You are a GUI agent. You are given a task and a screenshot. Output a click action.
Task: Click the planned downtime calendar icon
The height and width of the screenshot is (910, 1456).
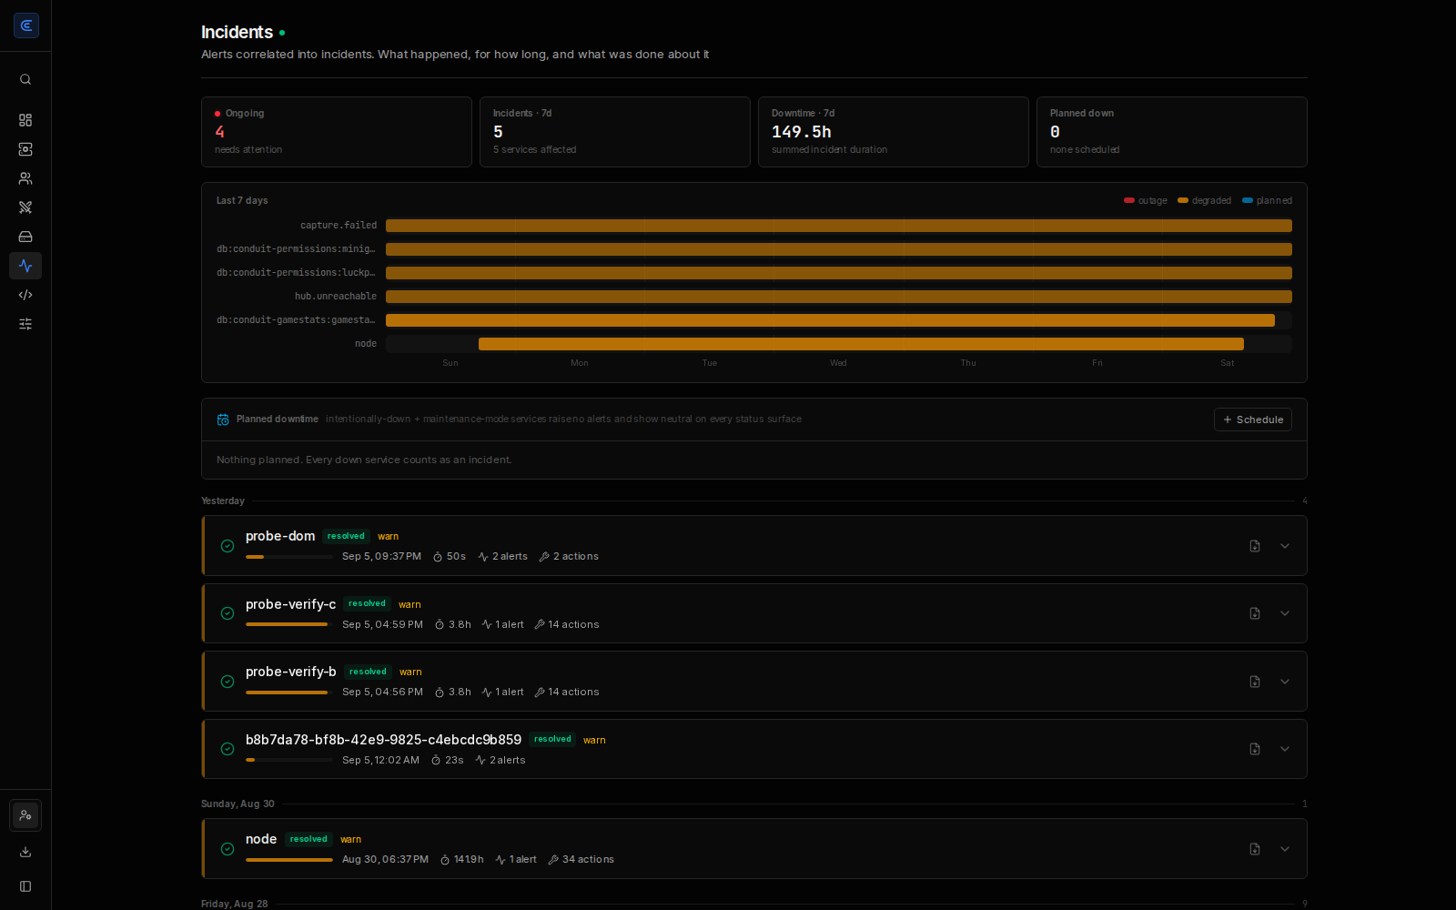click(223, 420)
